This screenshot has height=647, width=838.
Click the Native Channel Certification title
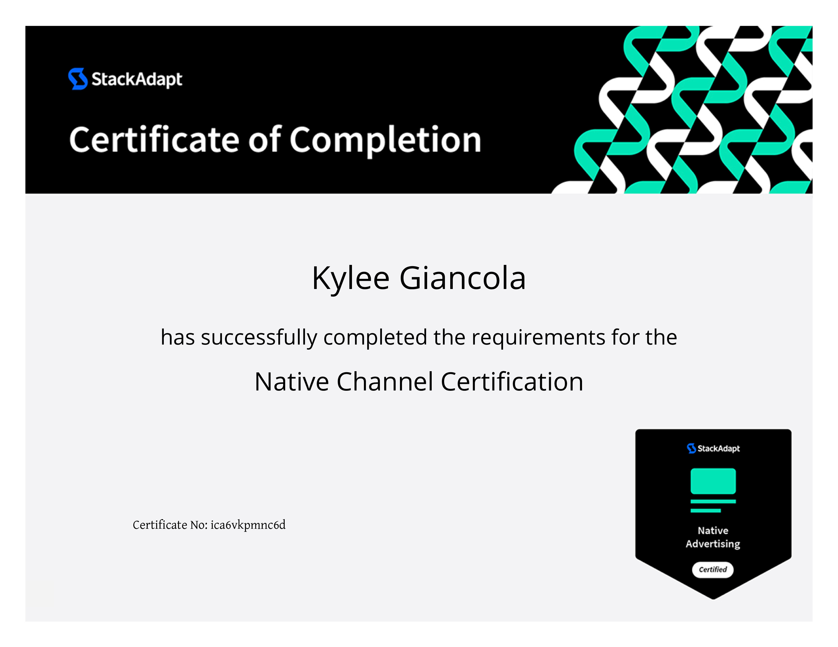tap(419, 382)
